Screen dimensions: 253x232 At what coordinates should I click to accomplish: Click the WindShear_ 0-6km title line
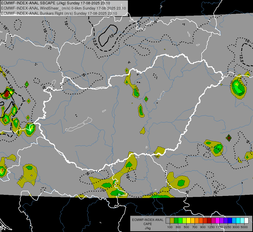[x=63, y=8]
